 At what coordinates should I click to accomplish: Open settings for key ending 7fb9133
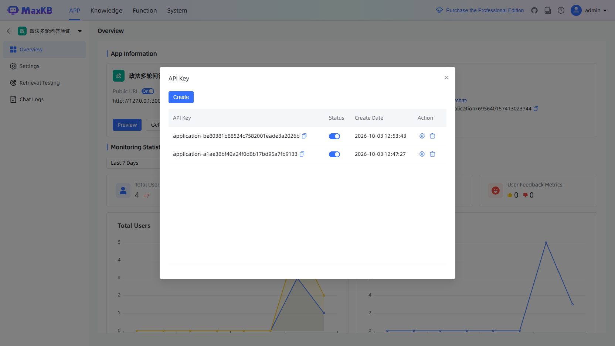click(x=422, y=154)
